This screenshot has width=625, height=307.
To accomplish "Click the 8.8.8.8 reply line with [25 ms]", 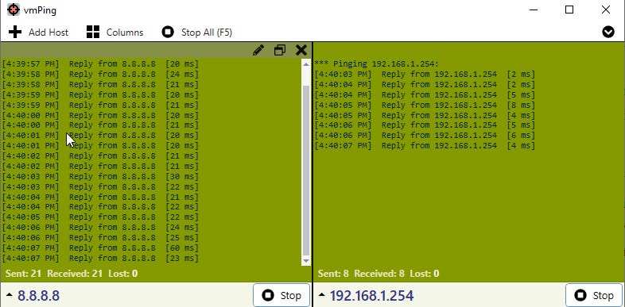I will [x=100, y=237].
